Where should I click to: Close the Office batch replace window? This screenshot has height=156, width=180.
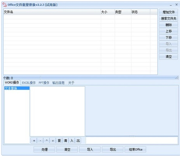[177, 5]
